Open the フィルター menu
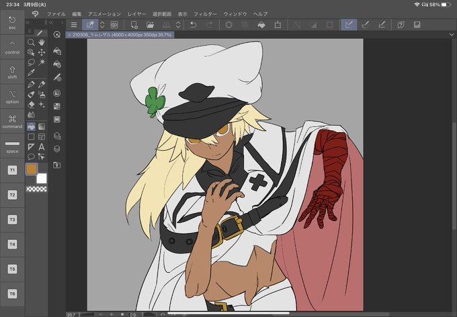Viewport: 457px width, 317px height. pyautogui.click(x=205, y=14)
